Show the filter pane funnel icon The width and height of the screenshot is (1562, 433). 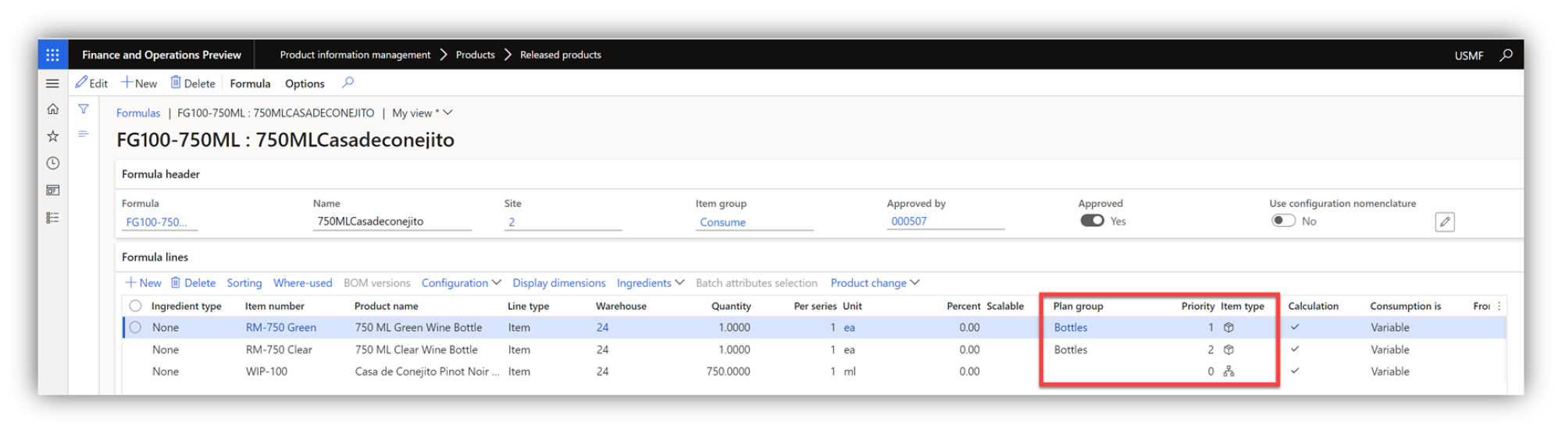coord(84,109)
